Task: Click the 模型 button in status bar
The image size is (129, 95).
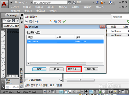Action: (110, 92)
